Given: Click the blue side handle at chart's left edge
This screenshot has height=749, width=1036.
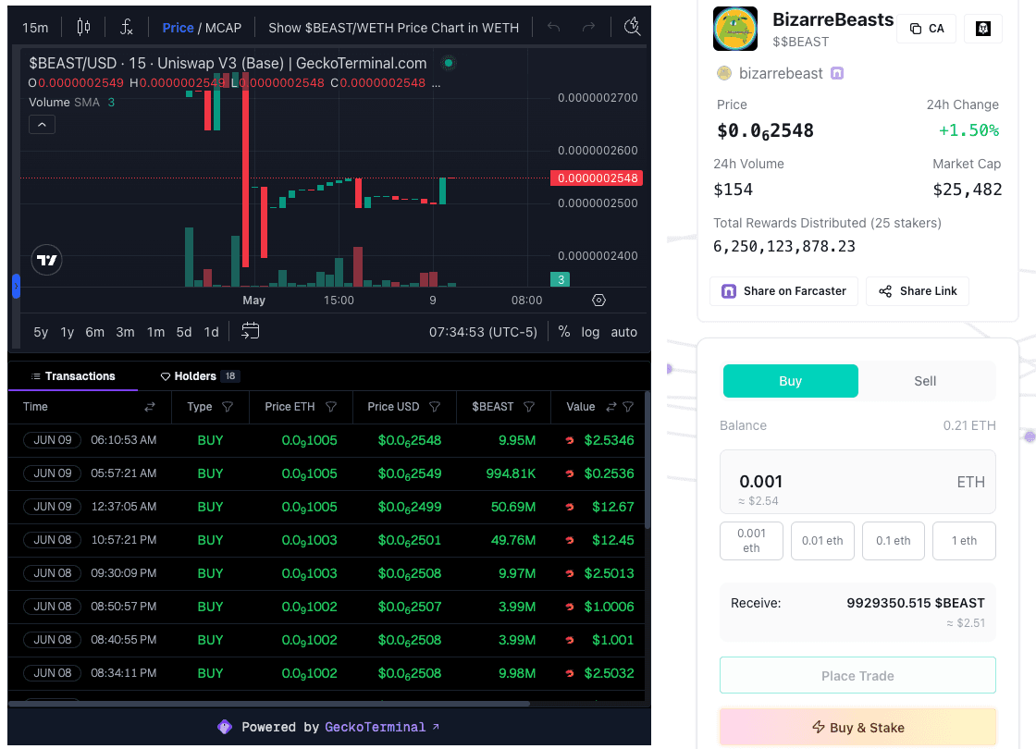Looking at the screenshot, I should point(16,286).
